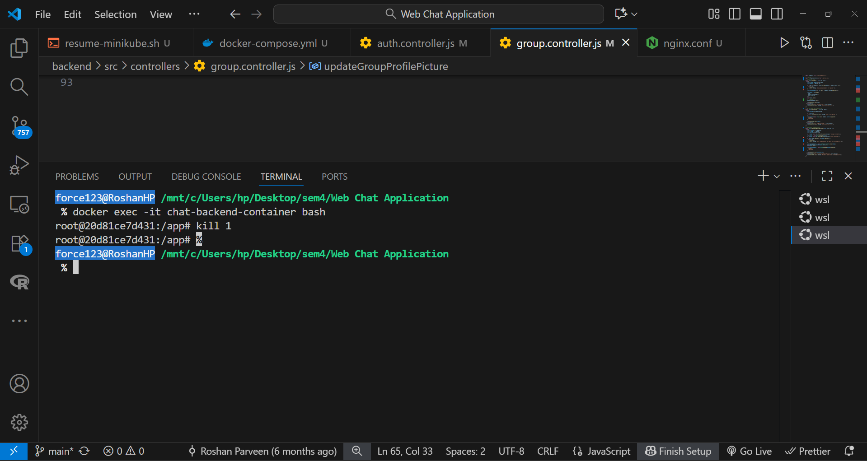Viewport: 867px width, 461px height.
Task: Open more editor actions menu
Action: (848, 43)
